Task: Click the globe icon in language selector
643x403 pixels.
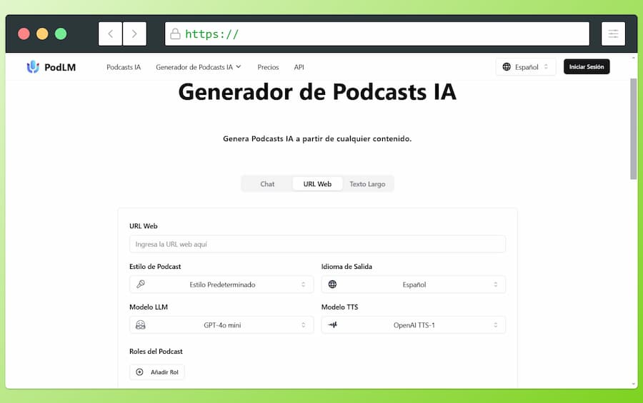Action: coord(507,67)
